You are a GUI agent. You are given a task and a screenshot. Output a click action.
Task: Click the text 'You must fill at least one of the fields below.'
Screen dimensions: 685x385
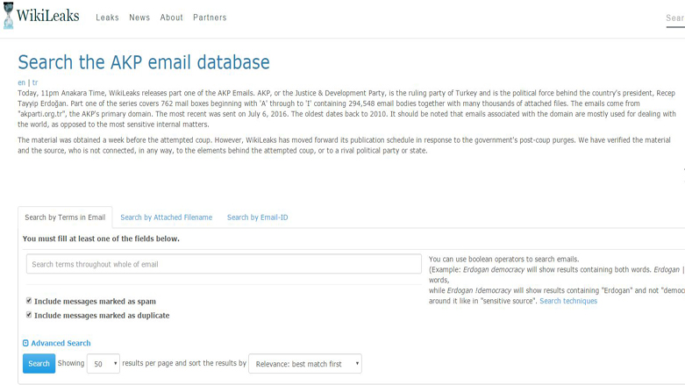(101, 239)
